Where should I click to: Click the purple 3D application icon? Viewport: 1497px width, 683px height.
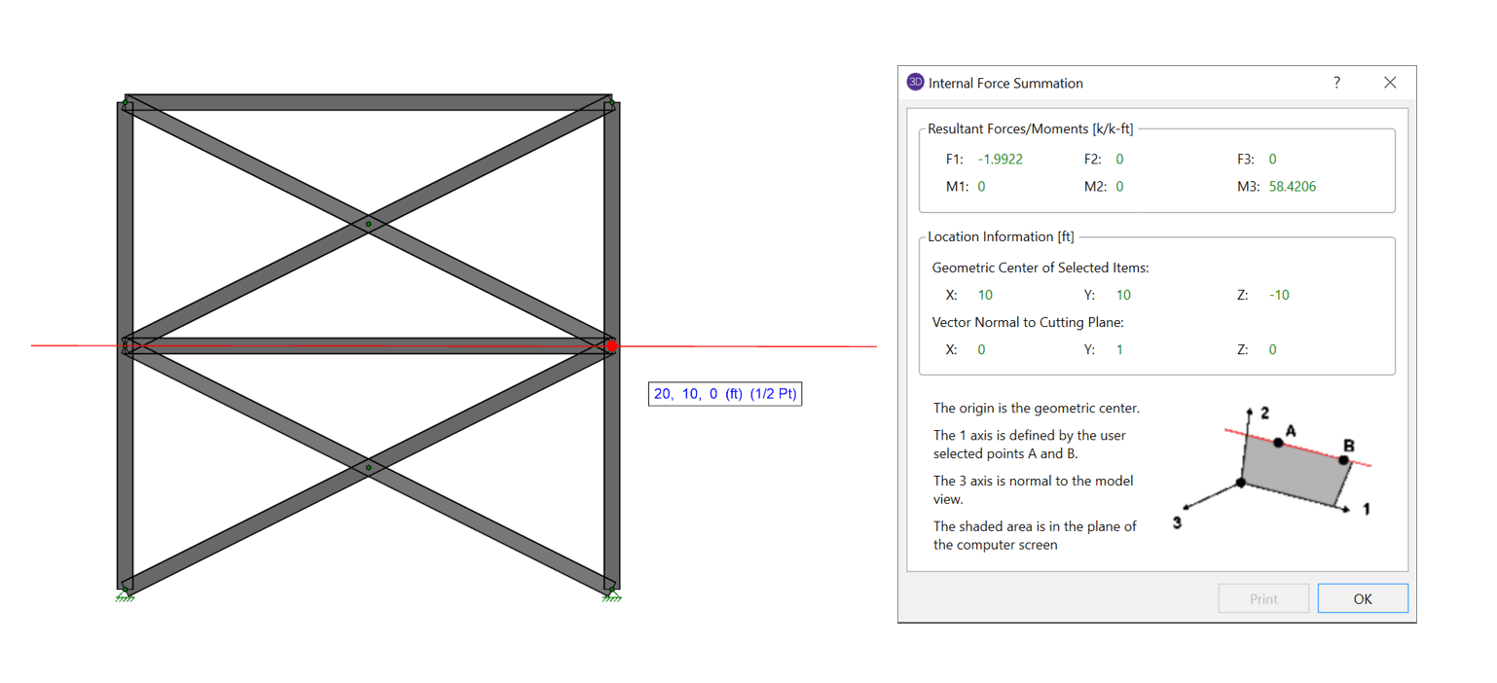coord(915,83)
